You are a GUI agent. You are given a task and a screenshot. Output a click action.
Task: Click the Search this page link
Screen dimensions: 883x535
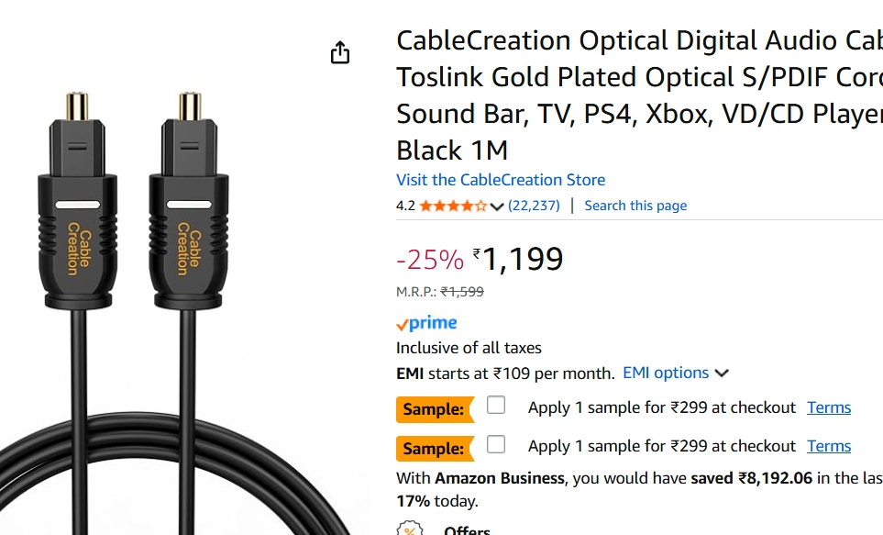pos(635,206)
